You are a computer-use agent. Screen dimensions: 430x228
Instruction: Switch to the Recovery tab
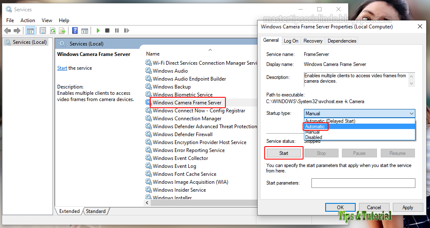coord(313,41)
